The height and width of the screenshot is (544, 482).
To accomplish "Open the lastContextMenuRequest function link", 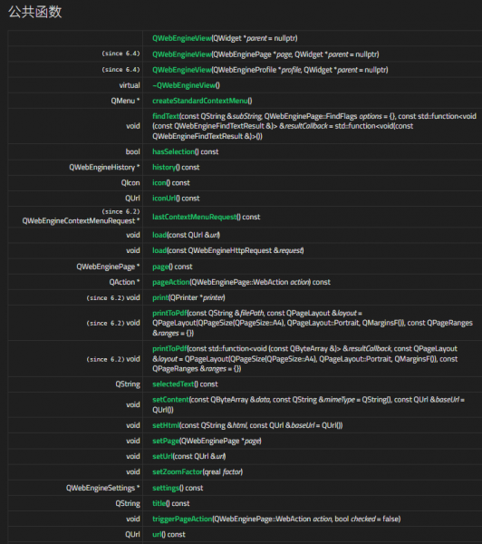I will [195, 217].
